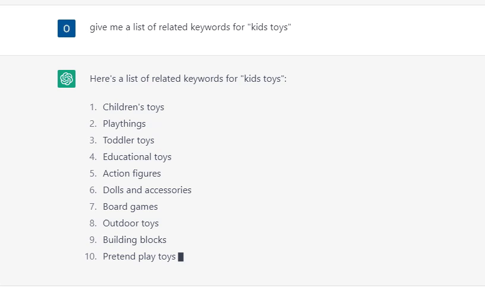Click the blinking text cursor block

(x=181, y=257)
